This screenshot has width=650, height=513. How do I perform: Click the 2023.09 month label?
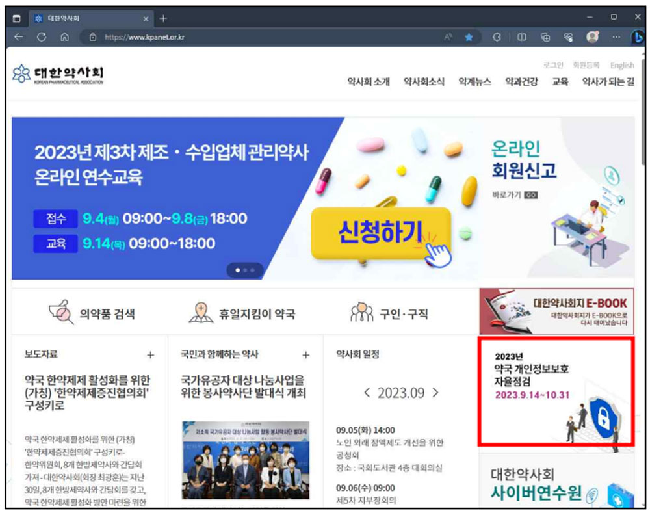pos(401,393)
